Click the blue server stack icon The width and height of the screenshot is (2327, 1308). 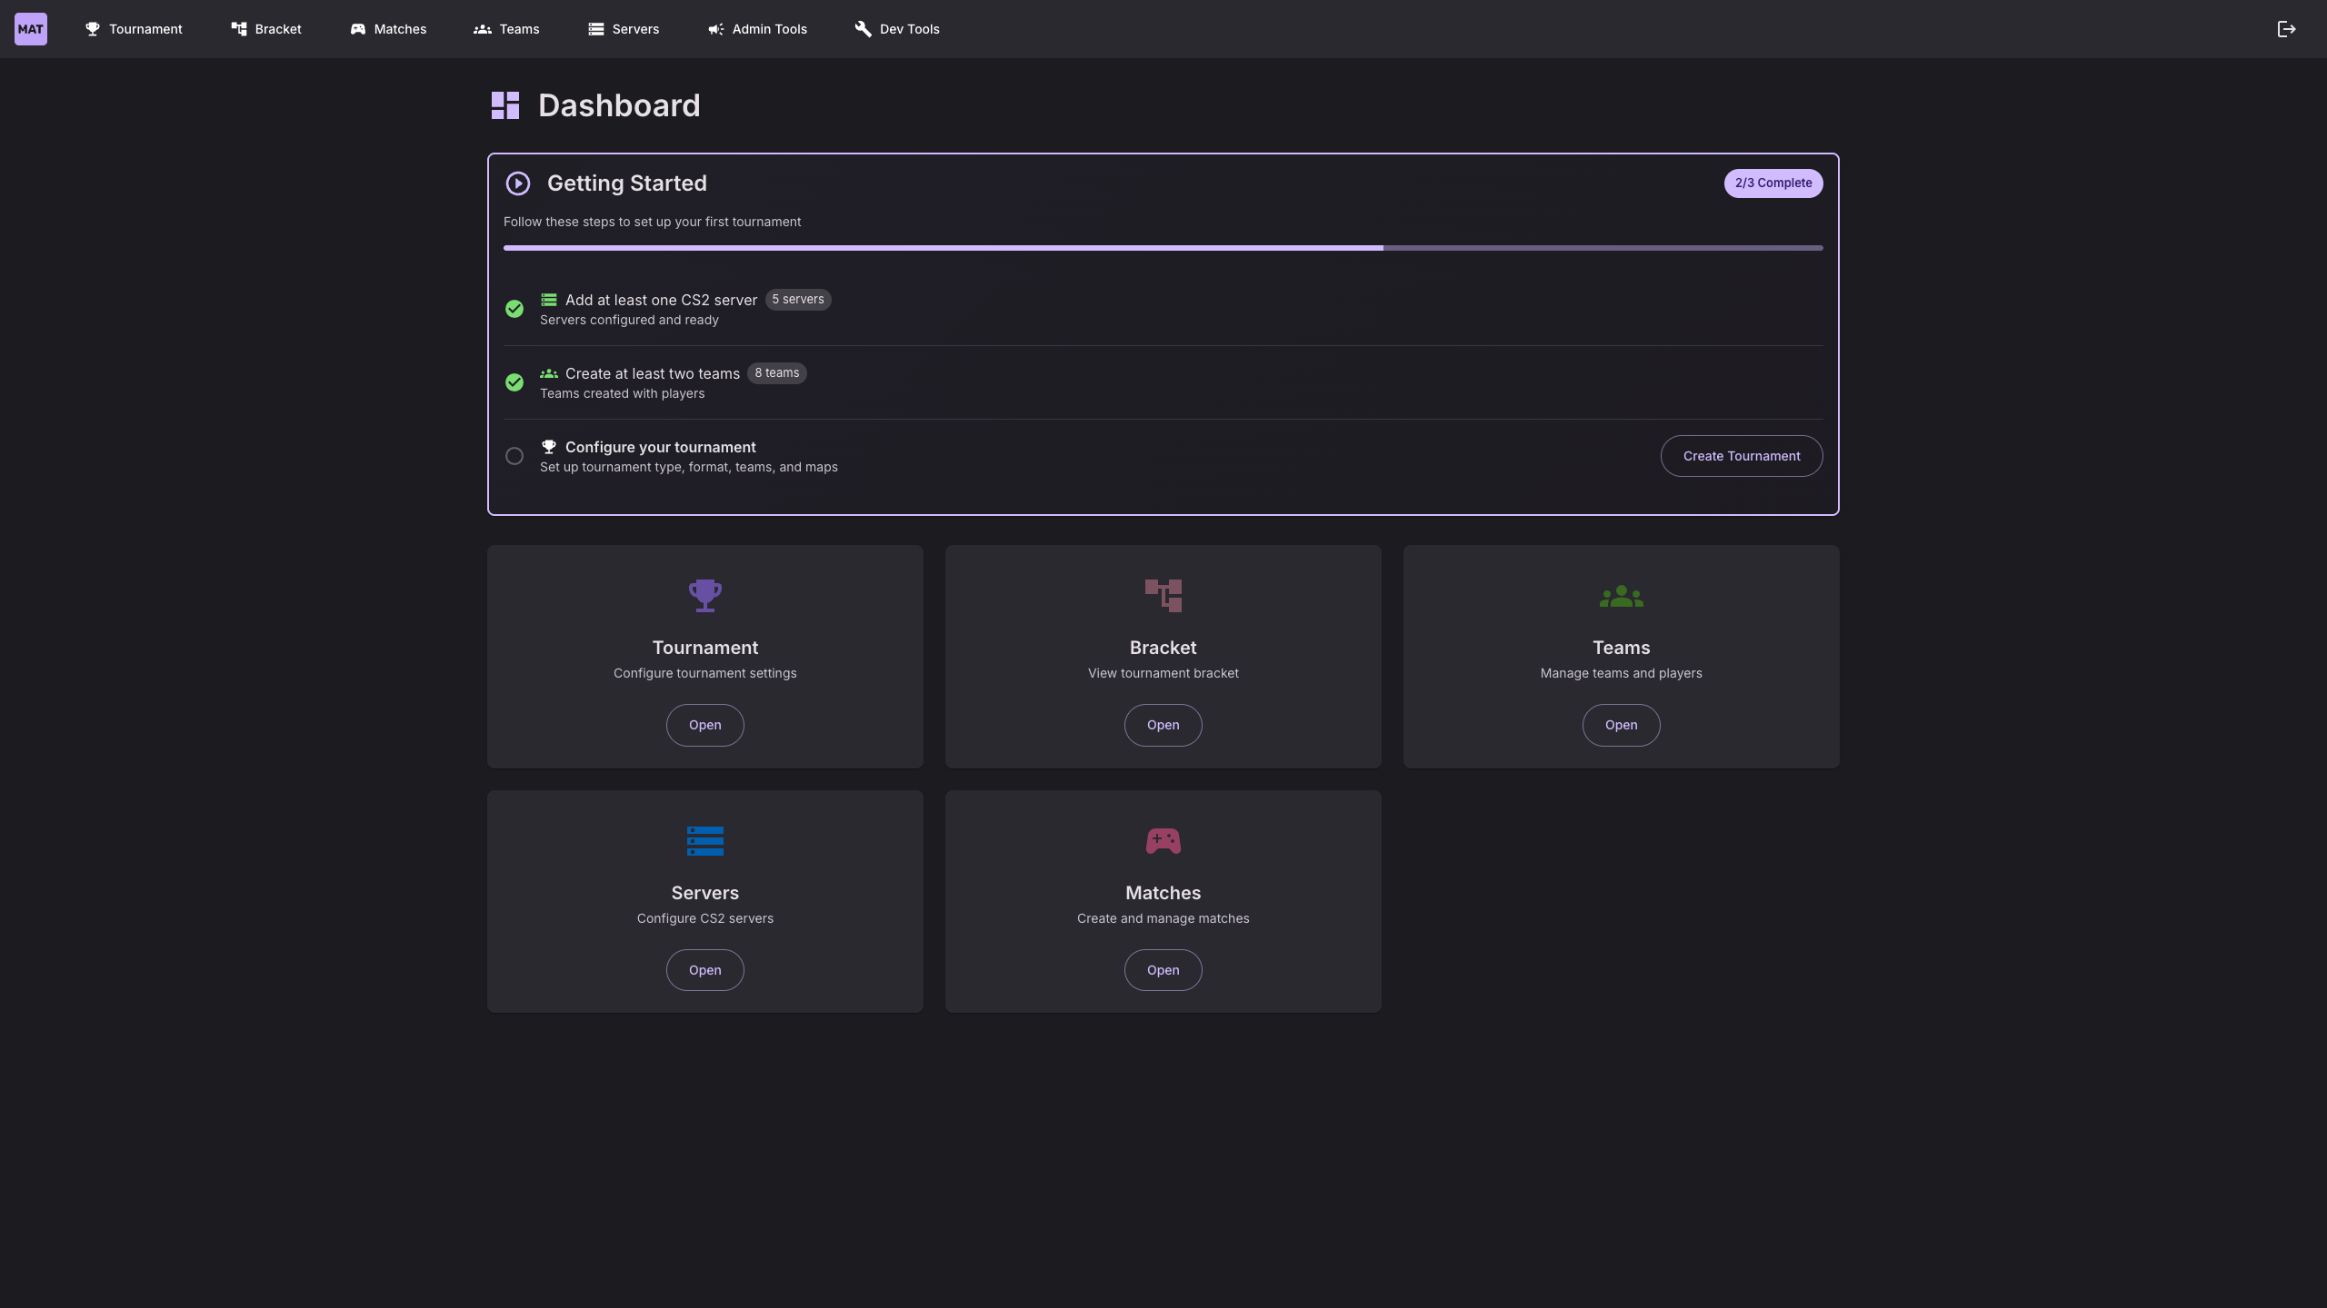(x=704, y=841)
